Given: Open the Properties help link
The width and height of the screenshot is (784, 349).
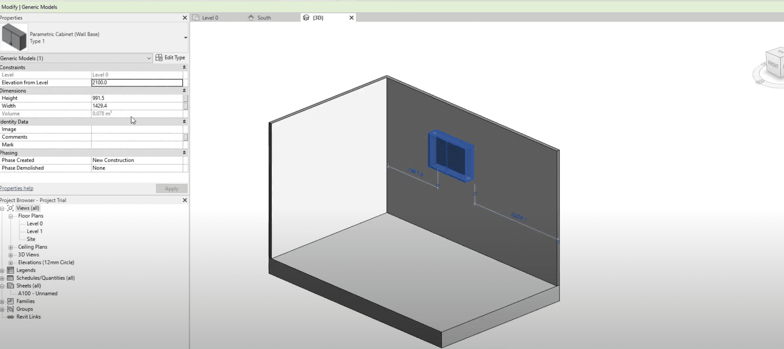Looking at the screenshot, I should (x=17, y=188).
